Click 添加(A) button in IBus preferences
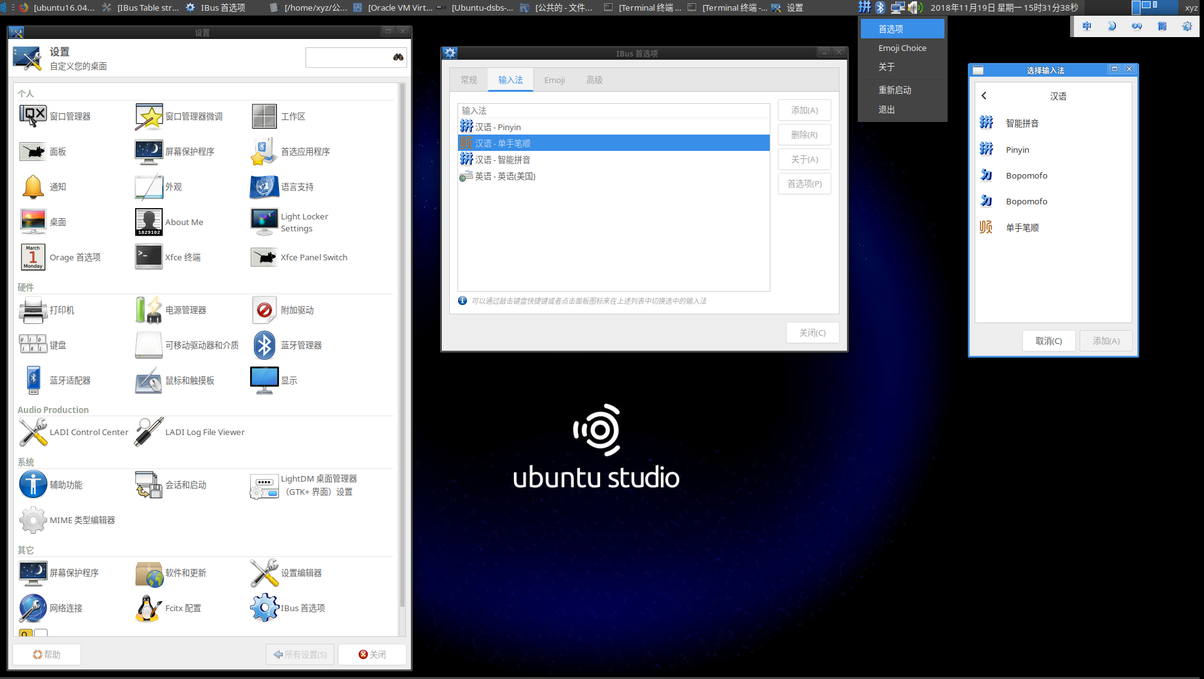1204x679 pixels. click(x=804, y=110)
